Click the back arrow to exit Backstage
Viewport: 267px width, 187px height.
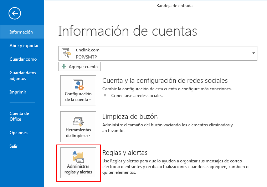15,14
